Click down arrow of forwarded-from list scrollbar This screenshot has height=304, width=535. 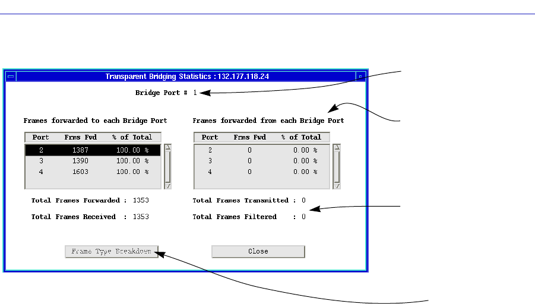tap(337, 185)
